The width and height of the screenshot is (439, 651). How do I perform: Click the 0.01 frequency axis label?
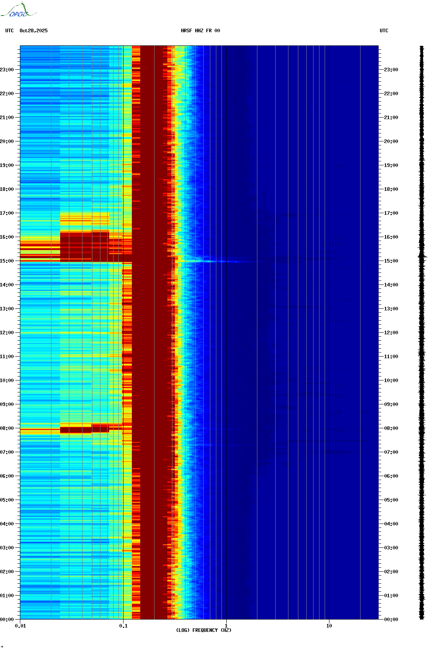click(x=20, y=626)
